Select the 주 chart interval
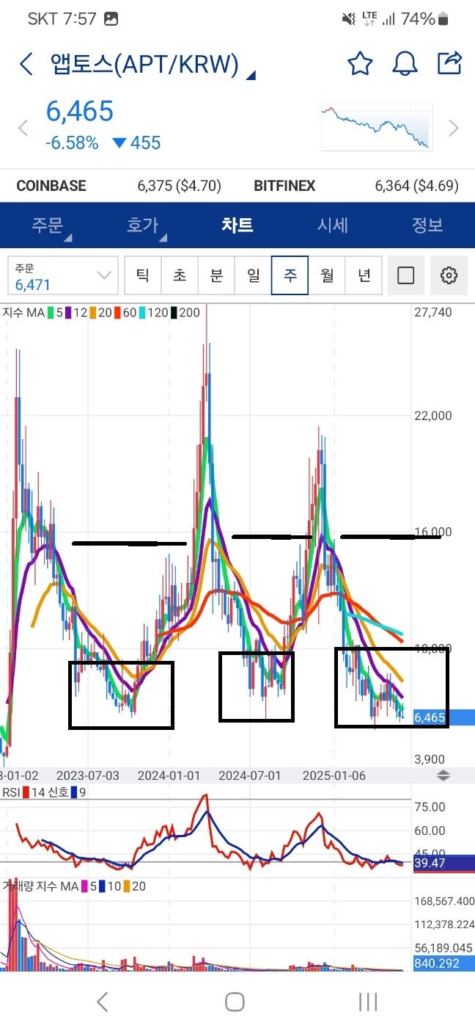Viewport: 475px width, 1031px height. pos(290,275)
